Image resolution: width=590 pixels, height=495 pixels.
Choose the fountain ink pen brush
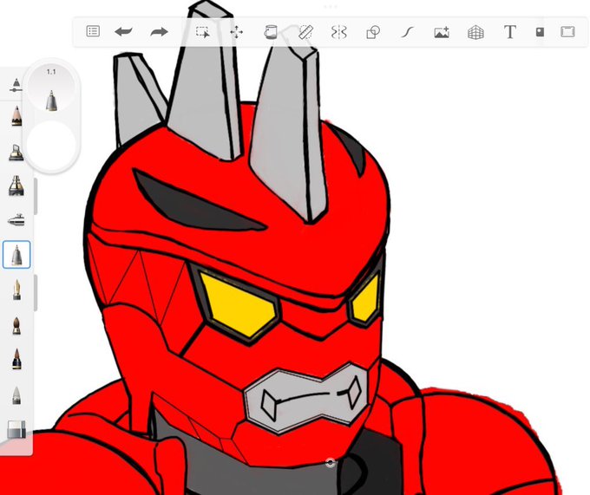point(16,290)
